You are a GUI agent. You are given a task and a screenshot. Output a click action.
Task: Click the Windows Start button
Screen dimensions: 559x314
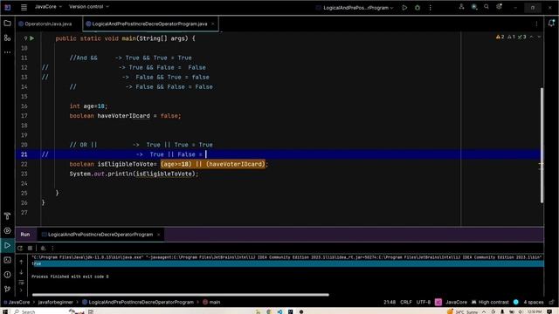[5, 311]
